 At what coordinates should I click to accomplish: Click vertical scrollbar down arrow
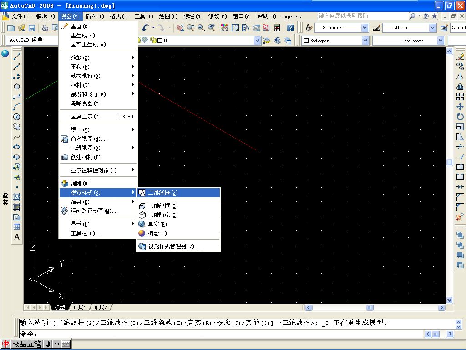coord(449,300)
